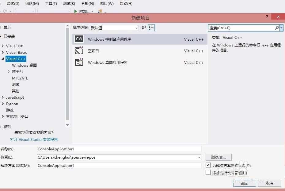Open the 帮助(H) menu
Viewport: 285px width, 191px height.
click(126, 3)
